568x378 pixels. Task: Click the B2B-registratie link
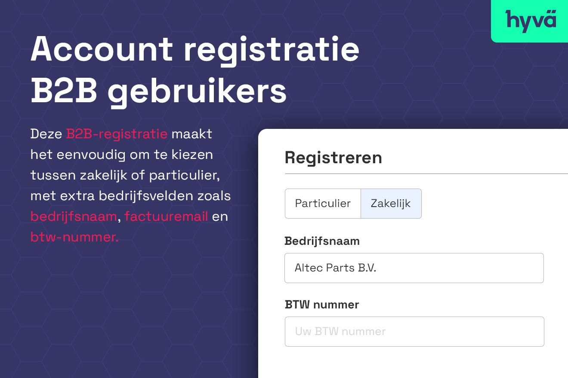pos(116,134)
